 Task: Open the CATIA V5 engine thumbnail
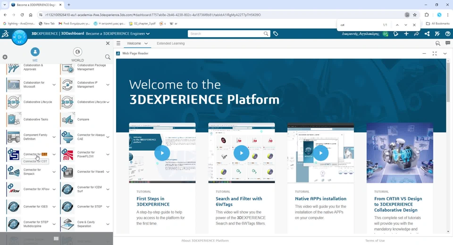(400, 153)
